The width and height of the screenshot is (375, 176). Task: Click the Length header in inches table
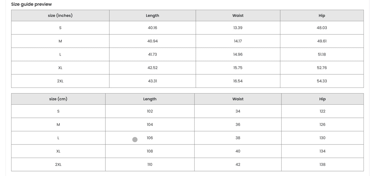[152, 16]
